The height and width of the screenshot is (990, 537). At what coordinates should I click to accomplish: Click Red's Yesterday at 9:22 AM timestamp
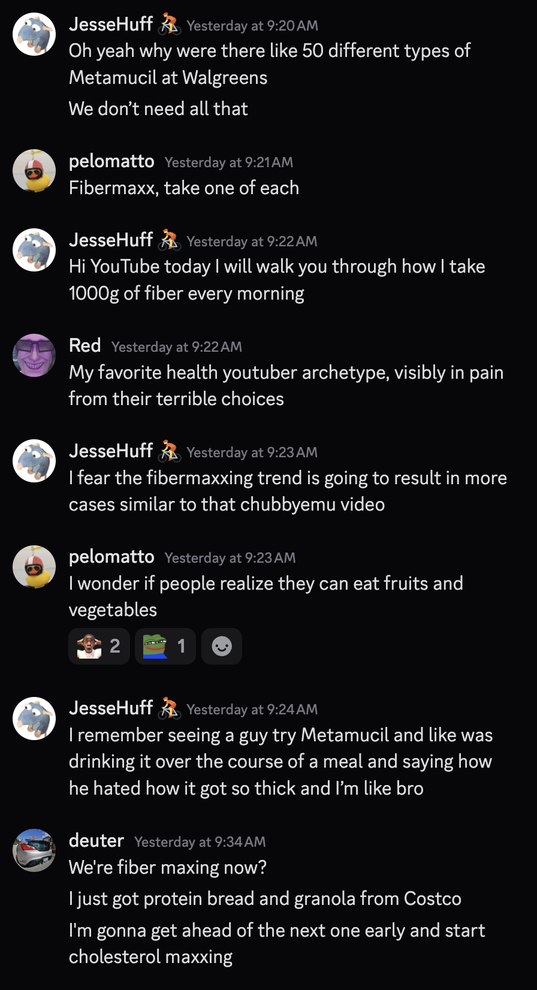[x=177, y=347]
